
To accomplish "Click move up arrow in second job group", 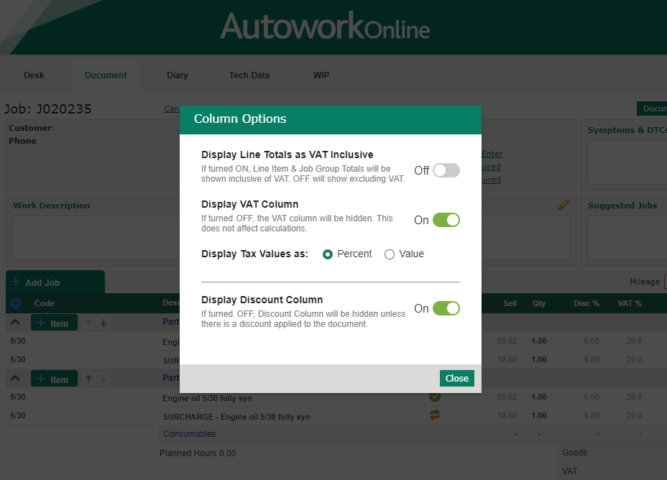I will [x=88, y=379].
